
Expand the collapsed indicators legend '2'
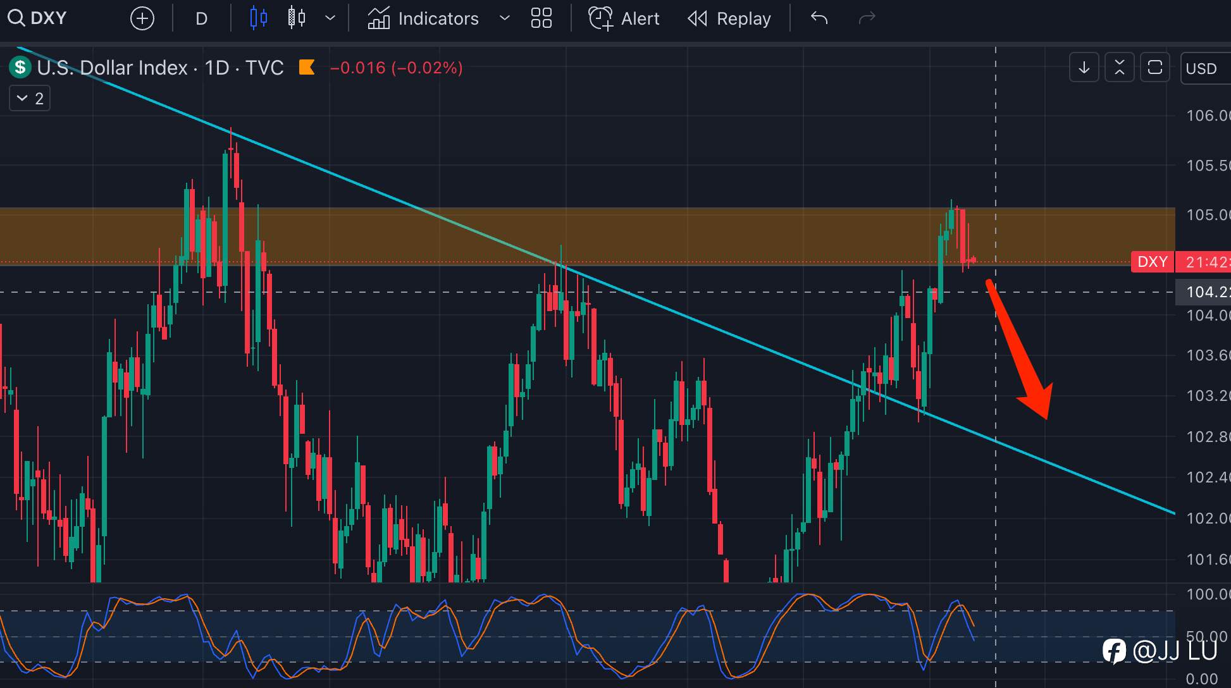30,98
